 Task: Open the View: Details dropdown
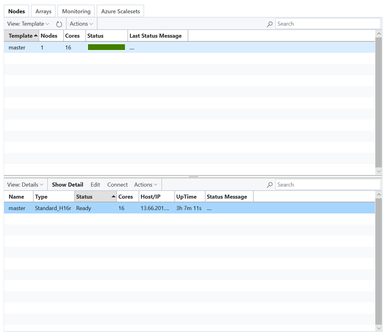[25, 184]
